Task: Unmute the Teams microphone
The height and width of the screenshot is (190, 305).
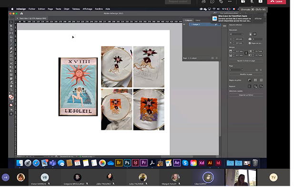Action: [x=252, y=1]
